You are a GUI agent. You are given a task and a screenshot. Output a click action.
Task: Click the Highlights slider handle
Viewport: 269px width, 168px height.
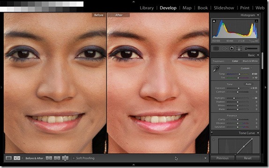pyautogui.click(x=234, y=98)
